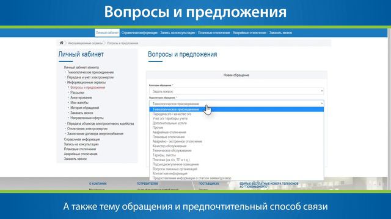Open the last sidebar link 'Заказать звонок'

tap(75, 159)
